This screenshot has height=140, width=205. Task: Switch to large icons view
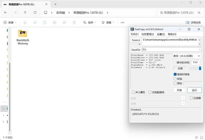pyautogui.click(x=202, y=137)
